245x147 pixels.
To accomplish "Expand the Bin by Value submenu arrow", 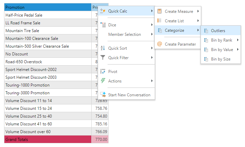I will click(x=238, y=50).
